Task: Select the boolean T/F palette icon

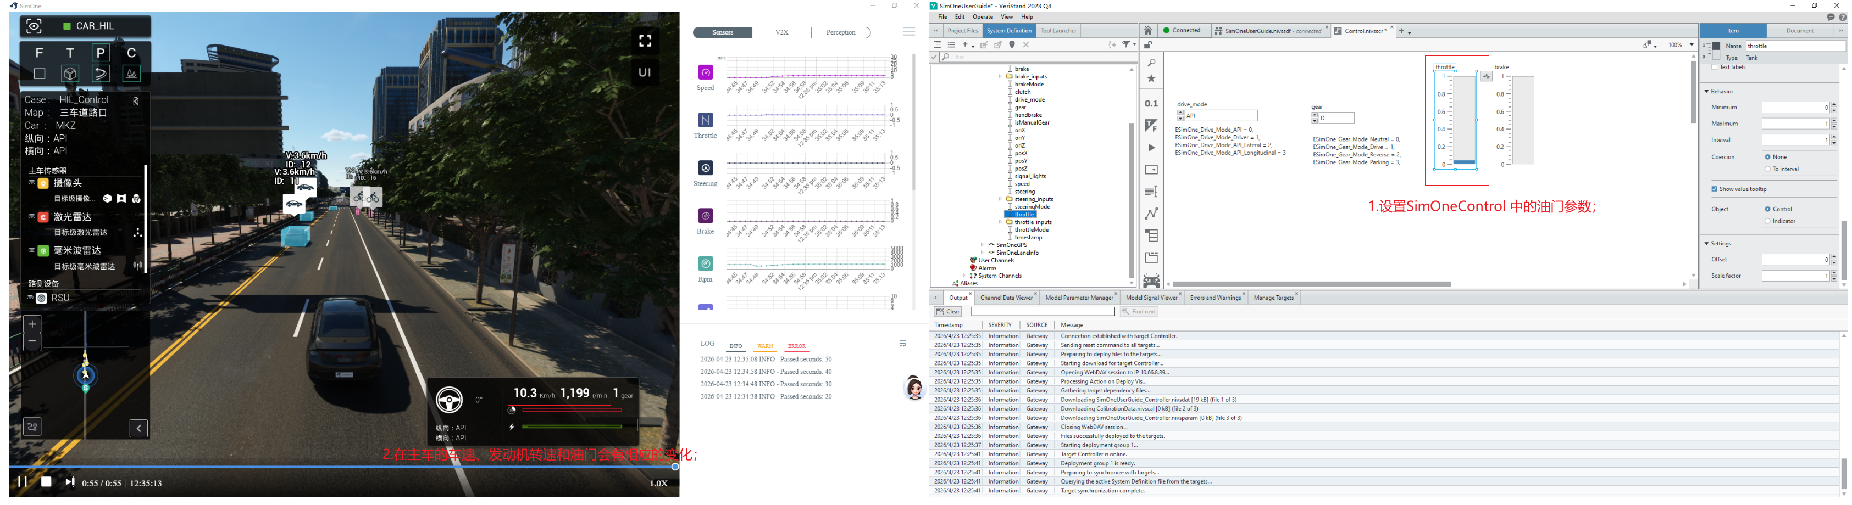Action: (x=1151, y=126)
